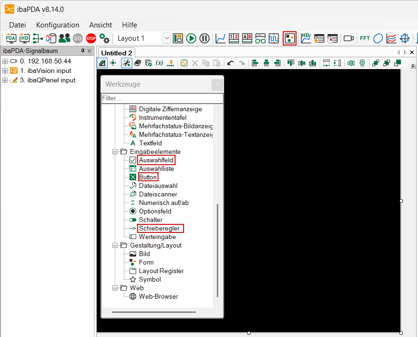Open the HD configuration icon

[x=25, y=38]
